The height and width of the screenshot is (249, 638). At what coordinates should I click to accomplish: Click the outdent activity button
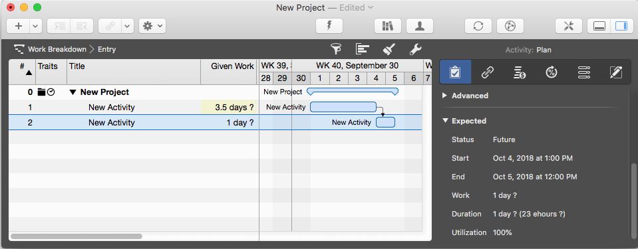(x=81, y=26)
